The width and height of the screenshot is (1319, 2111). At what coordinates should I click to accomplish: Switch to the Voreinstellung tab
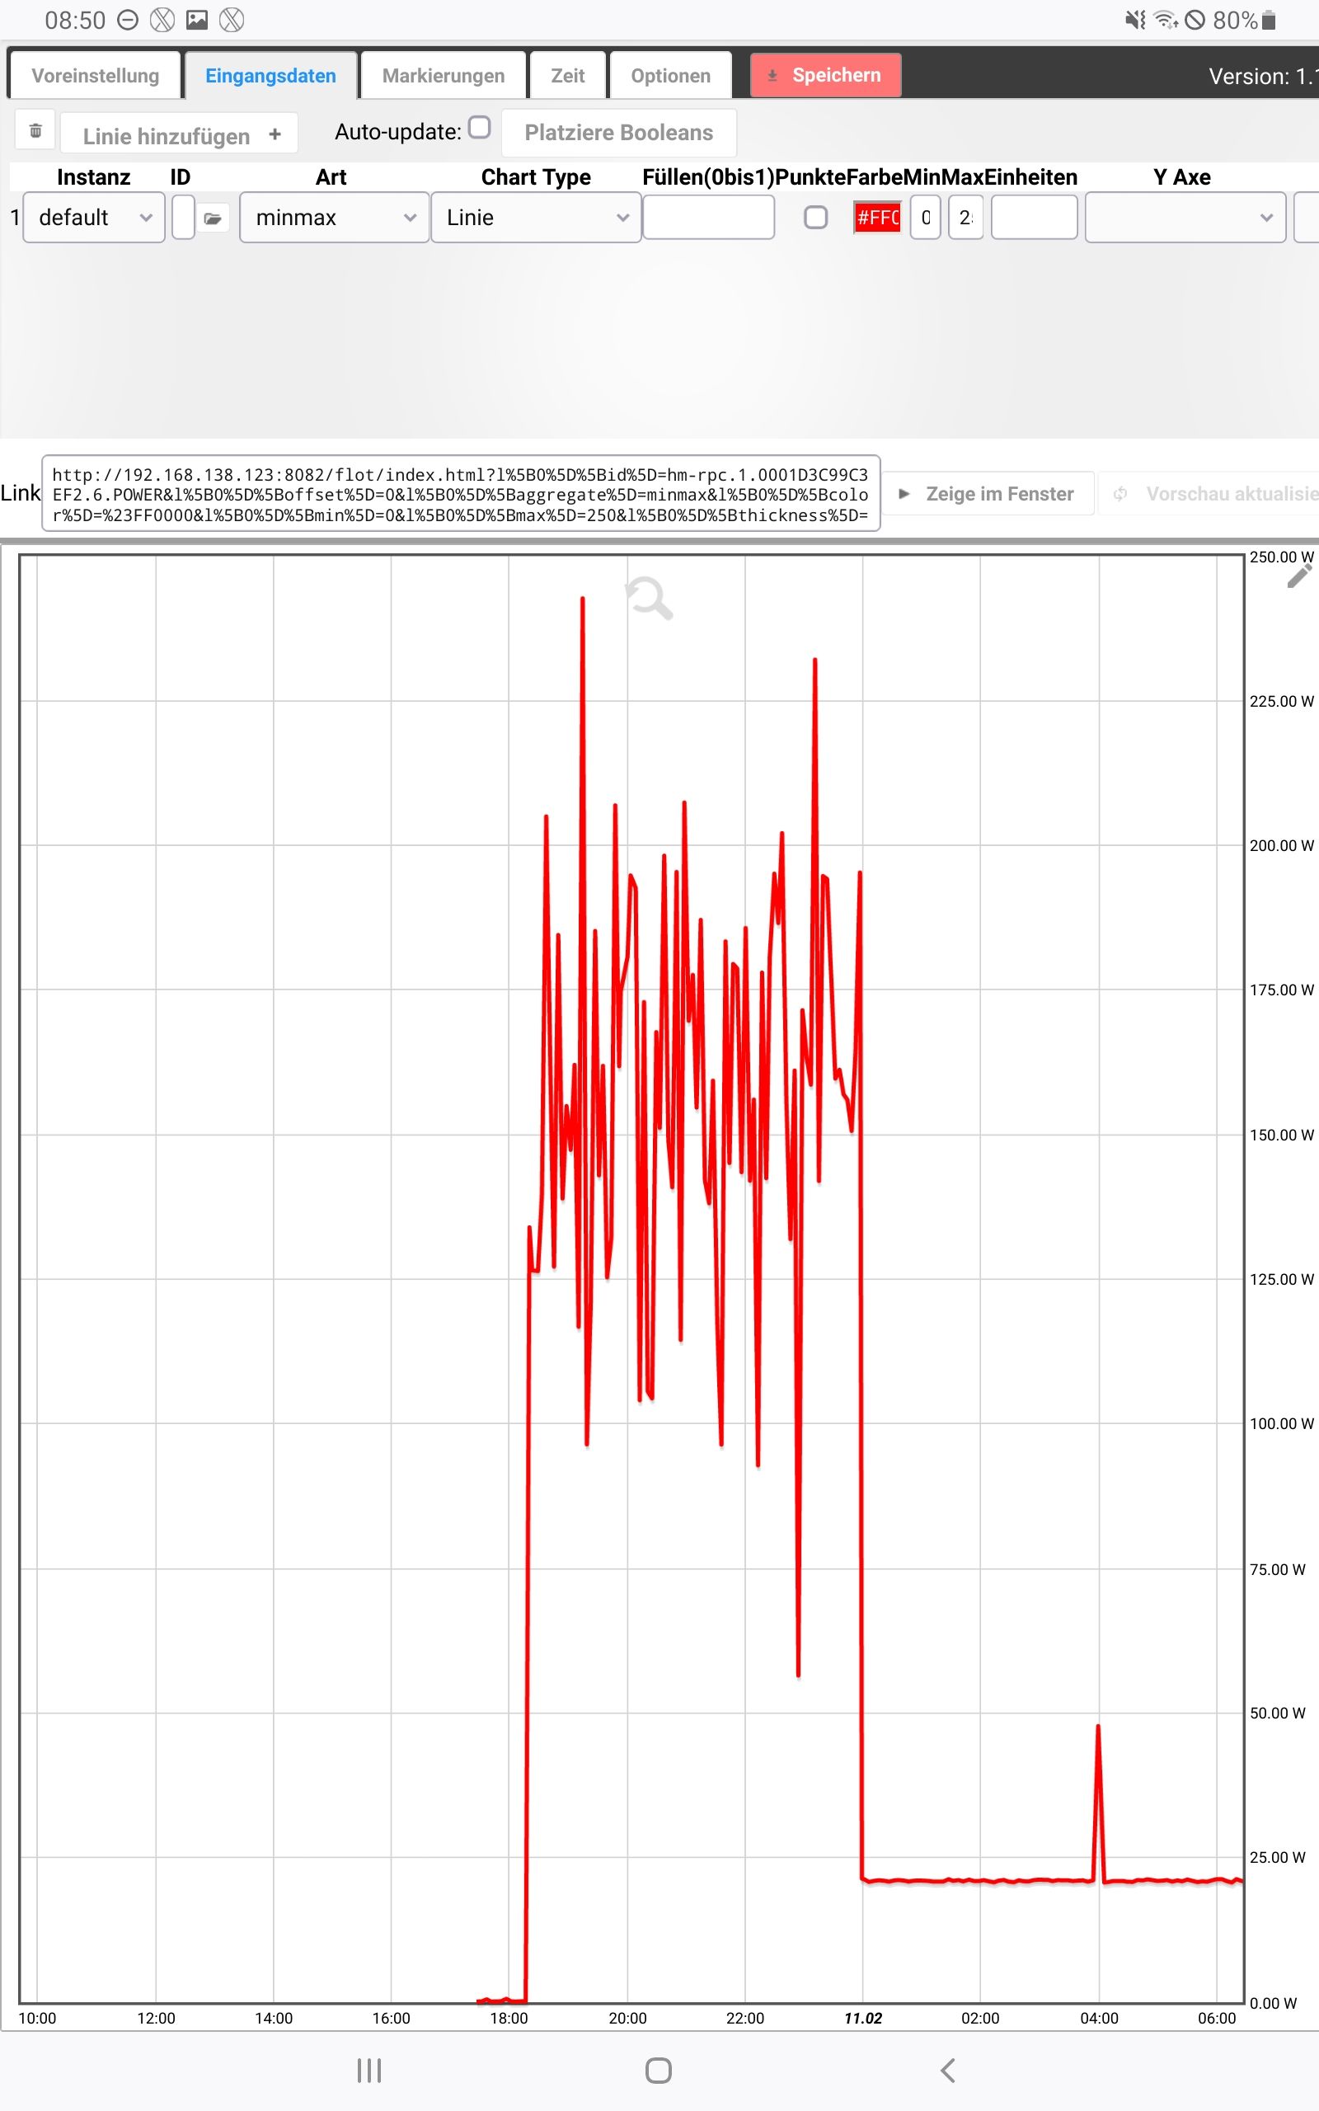pyautogui.click(x=95, y=76)
